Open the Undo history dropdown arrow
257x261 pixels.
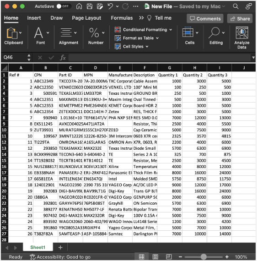point(117,6)
